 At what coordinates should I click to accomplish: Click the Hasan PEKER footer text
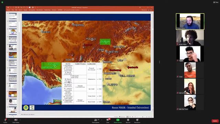(x=130, y=107)
